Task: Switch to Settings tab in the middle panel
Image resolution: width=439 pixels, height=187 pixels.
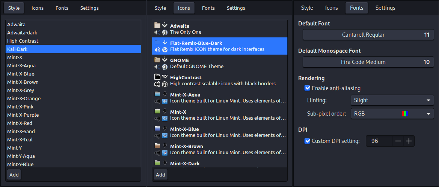Action: 236,8
